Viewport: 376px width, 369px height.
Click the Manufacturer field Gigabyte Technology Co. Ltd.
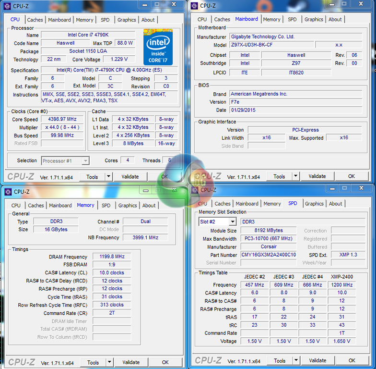[x=295, y=37]
